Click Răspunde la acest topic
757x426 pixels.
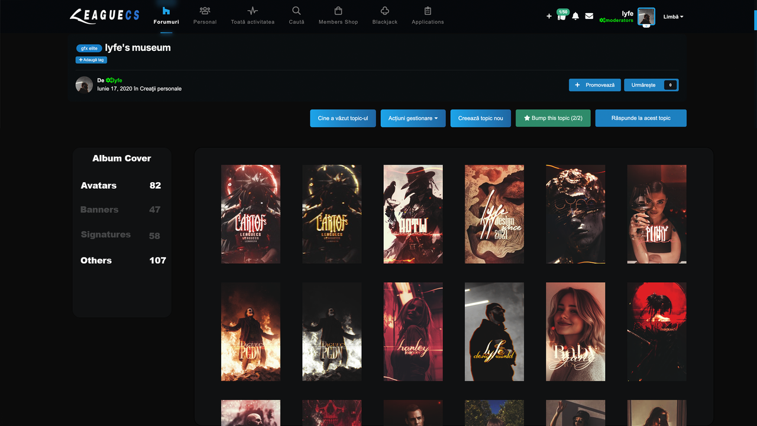tap(641, 118)
